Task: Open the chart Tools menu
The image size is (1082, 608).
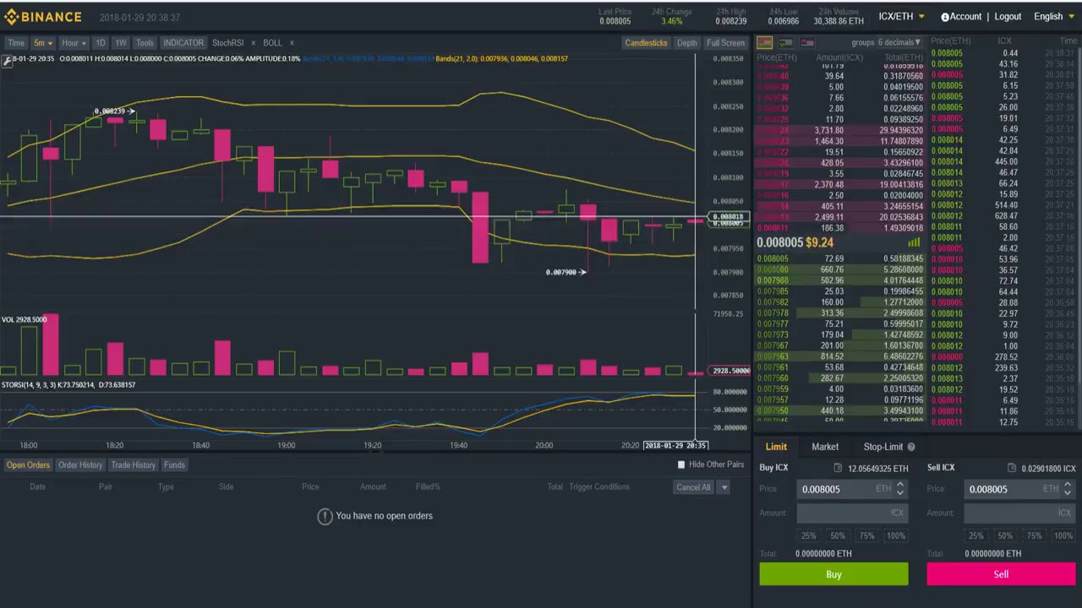Action: click(x=145, y=43)
